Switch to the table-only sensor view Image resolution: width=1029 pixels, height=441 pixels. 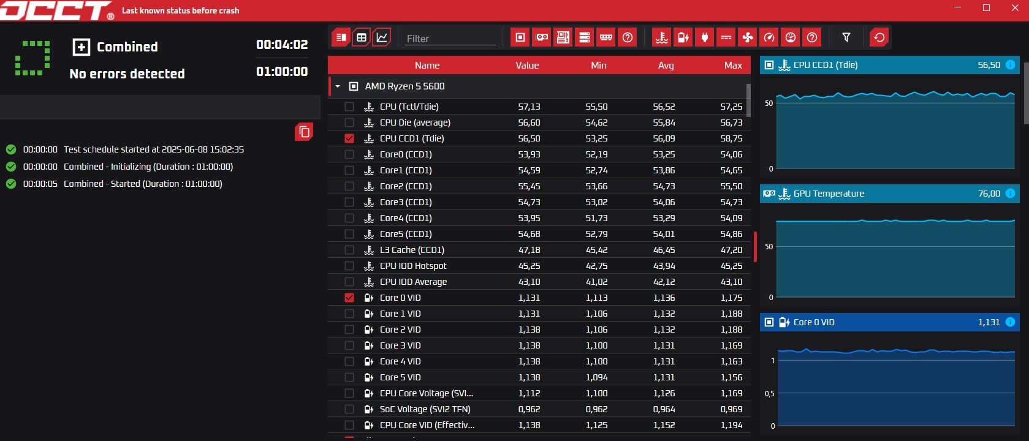tap(362, 37)
